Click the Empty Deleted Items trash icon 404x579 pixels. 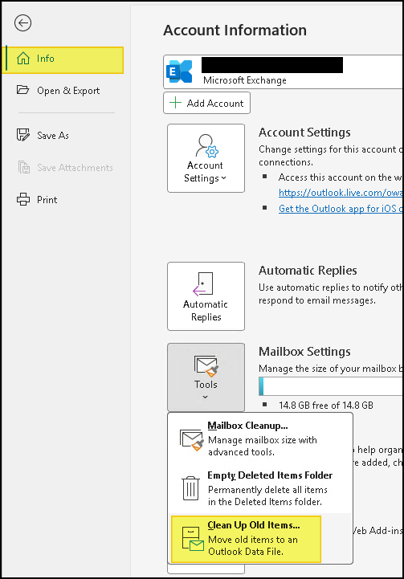(x=190, y=488)
